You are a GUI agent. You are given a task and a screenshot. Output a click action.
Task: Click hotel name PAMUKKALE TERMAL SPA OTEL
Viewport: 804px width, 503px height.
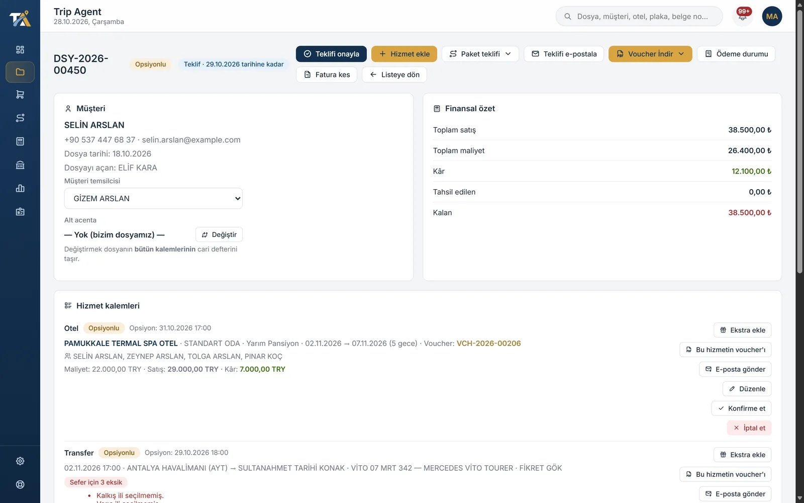tap(121, 343)
